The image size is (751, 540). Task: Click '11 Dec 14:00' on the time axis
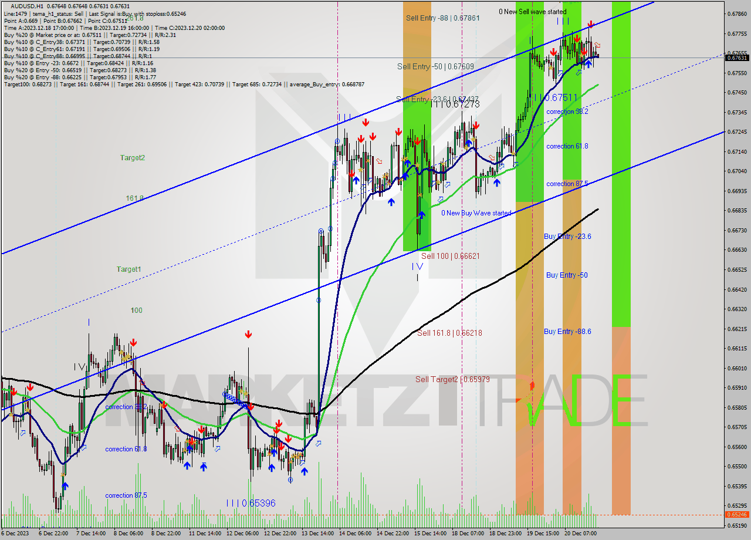[205, 534]
